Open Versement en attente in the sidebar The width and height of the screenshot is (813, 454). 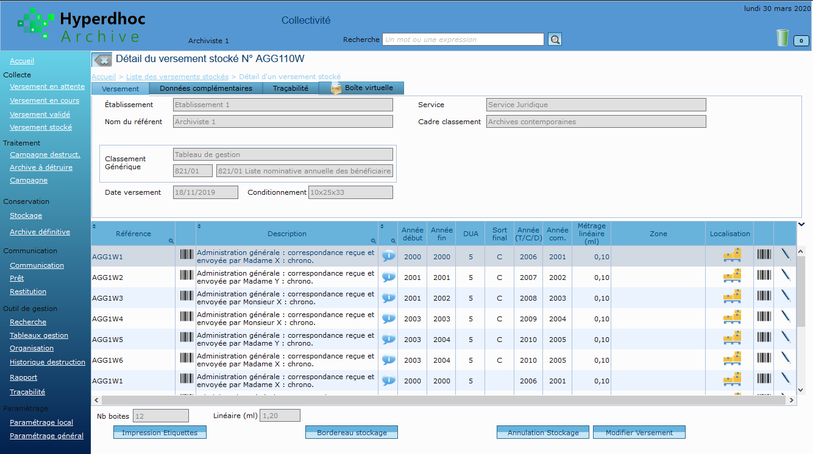click(48, 86)
